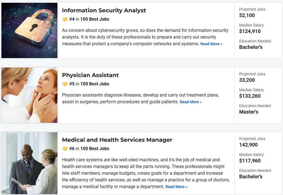Screen dimensions: 283x195
Task: Click the padlock cybersecurity thumbnail
Action: pyautogui.click(x=29, y=30)
